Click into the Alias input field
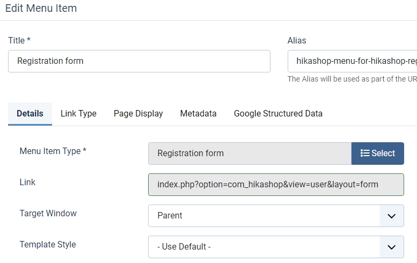Image resolution: width=417 pixels, height=263 pixels. point(352,61)
